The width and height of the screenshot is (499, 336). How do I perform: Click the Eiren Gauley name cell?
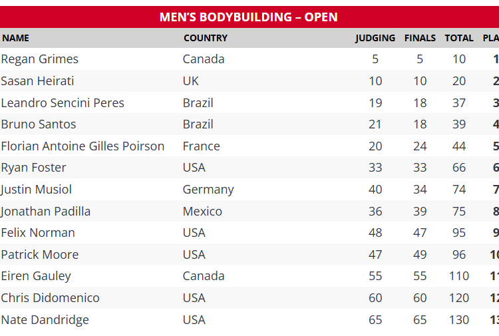[36, 276]
